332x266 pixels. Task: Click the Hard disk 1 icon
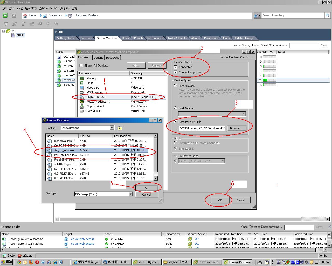82,111
